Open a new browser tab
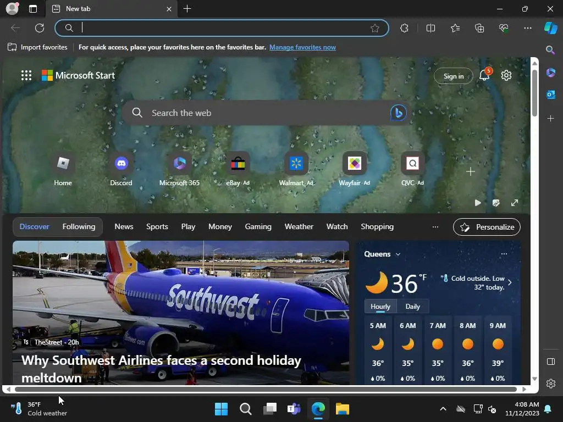Image resolution: width=563 pixels, height=422 pixels. pos(187,9)
